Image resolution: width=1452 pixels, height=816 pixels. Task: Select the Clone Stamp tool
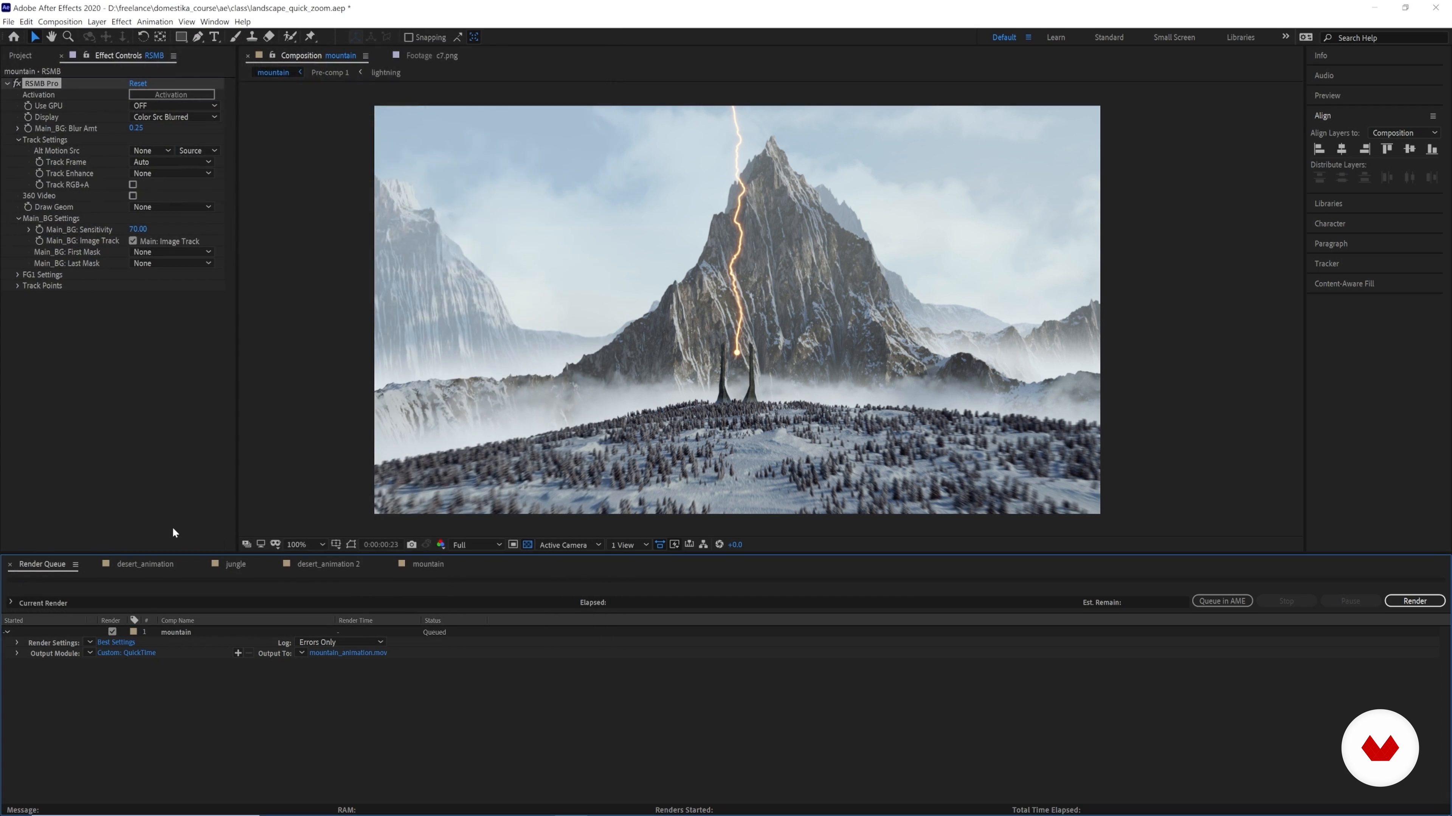(x=252, y=37)
